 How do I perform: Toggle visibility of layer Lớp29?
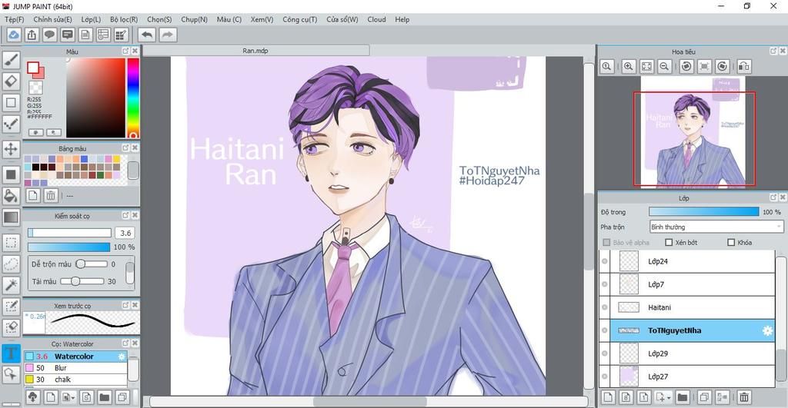tap(605, 353)
